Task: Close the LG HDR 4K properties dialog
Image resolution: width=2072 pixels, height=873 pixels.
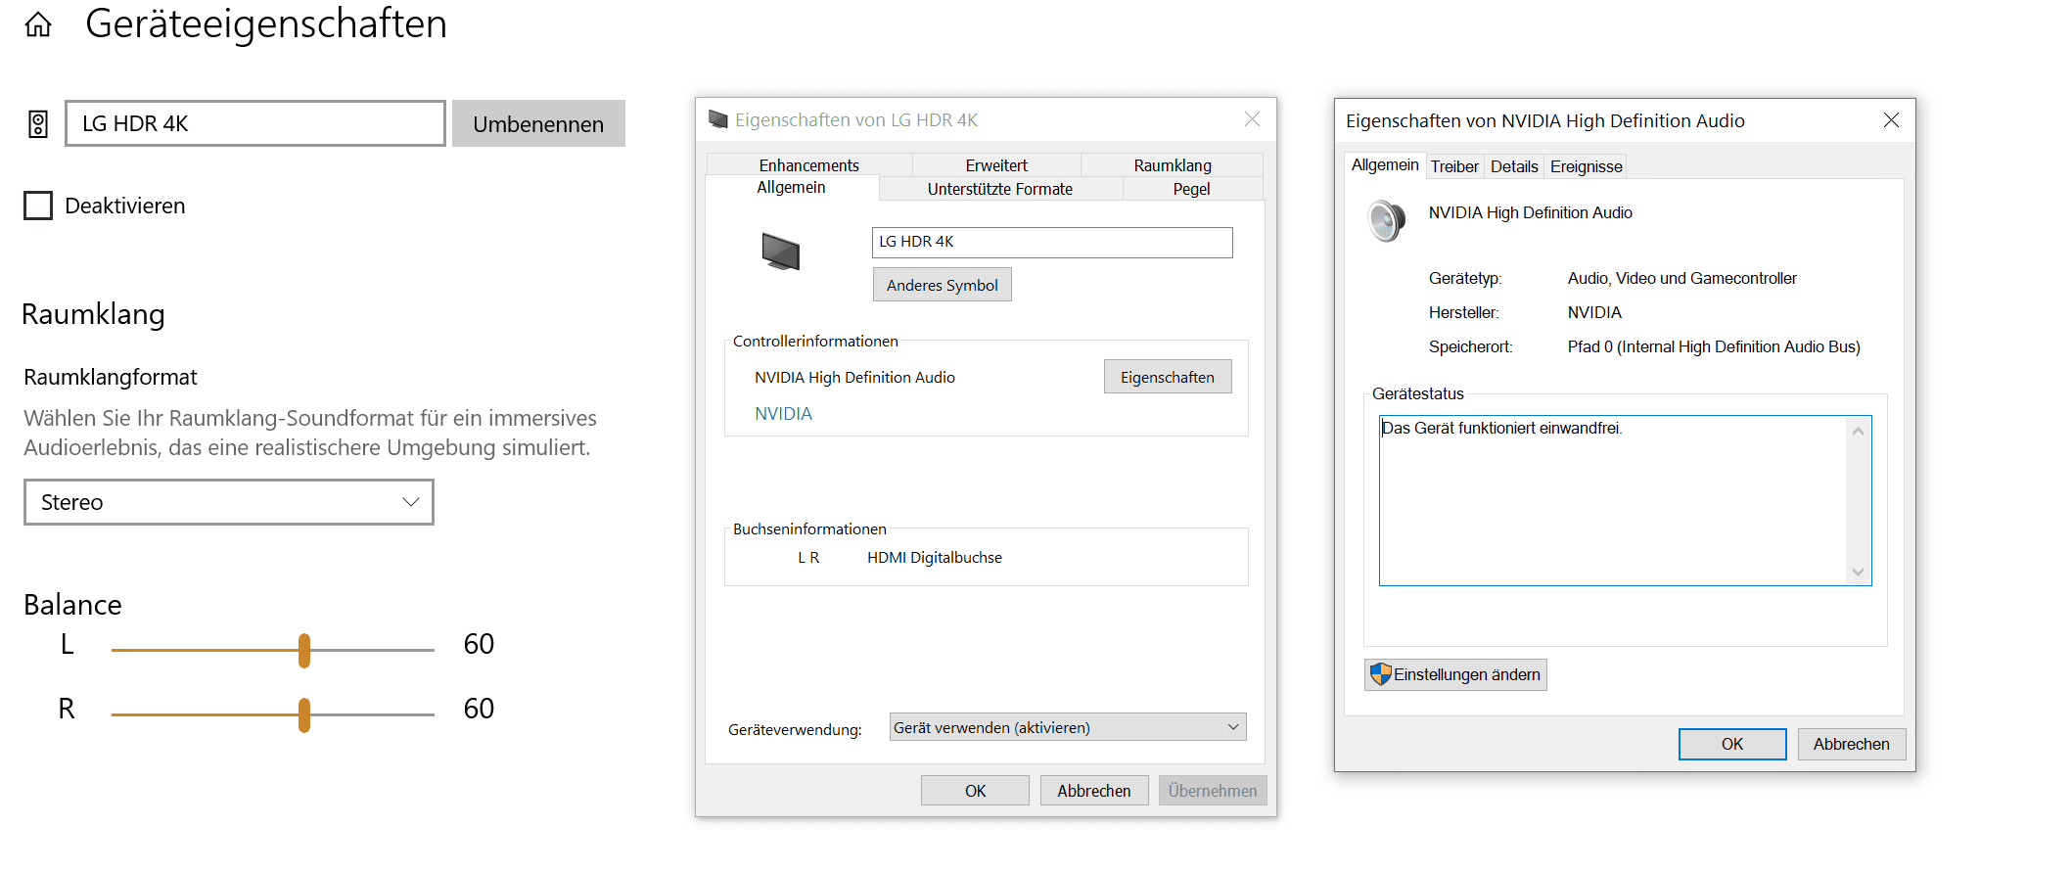Action: pyautogui.click(x=1252, y=119)
